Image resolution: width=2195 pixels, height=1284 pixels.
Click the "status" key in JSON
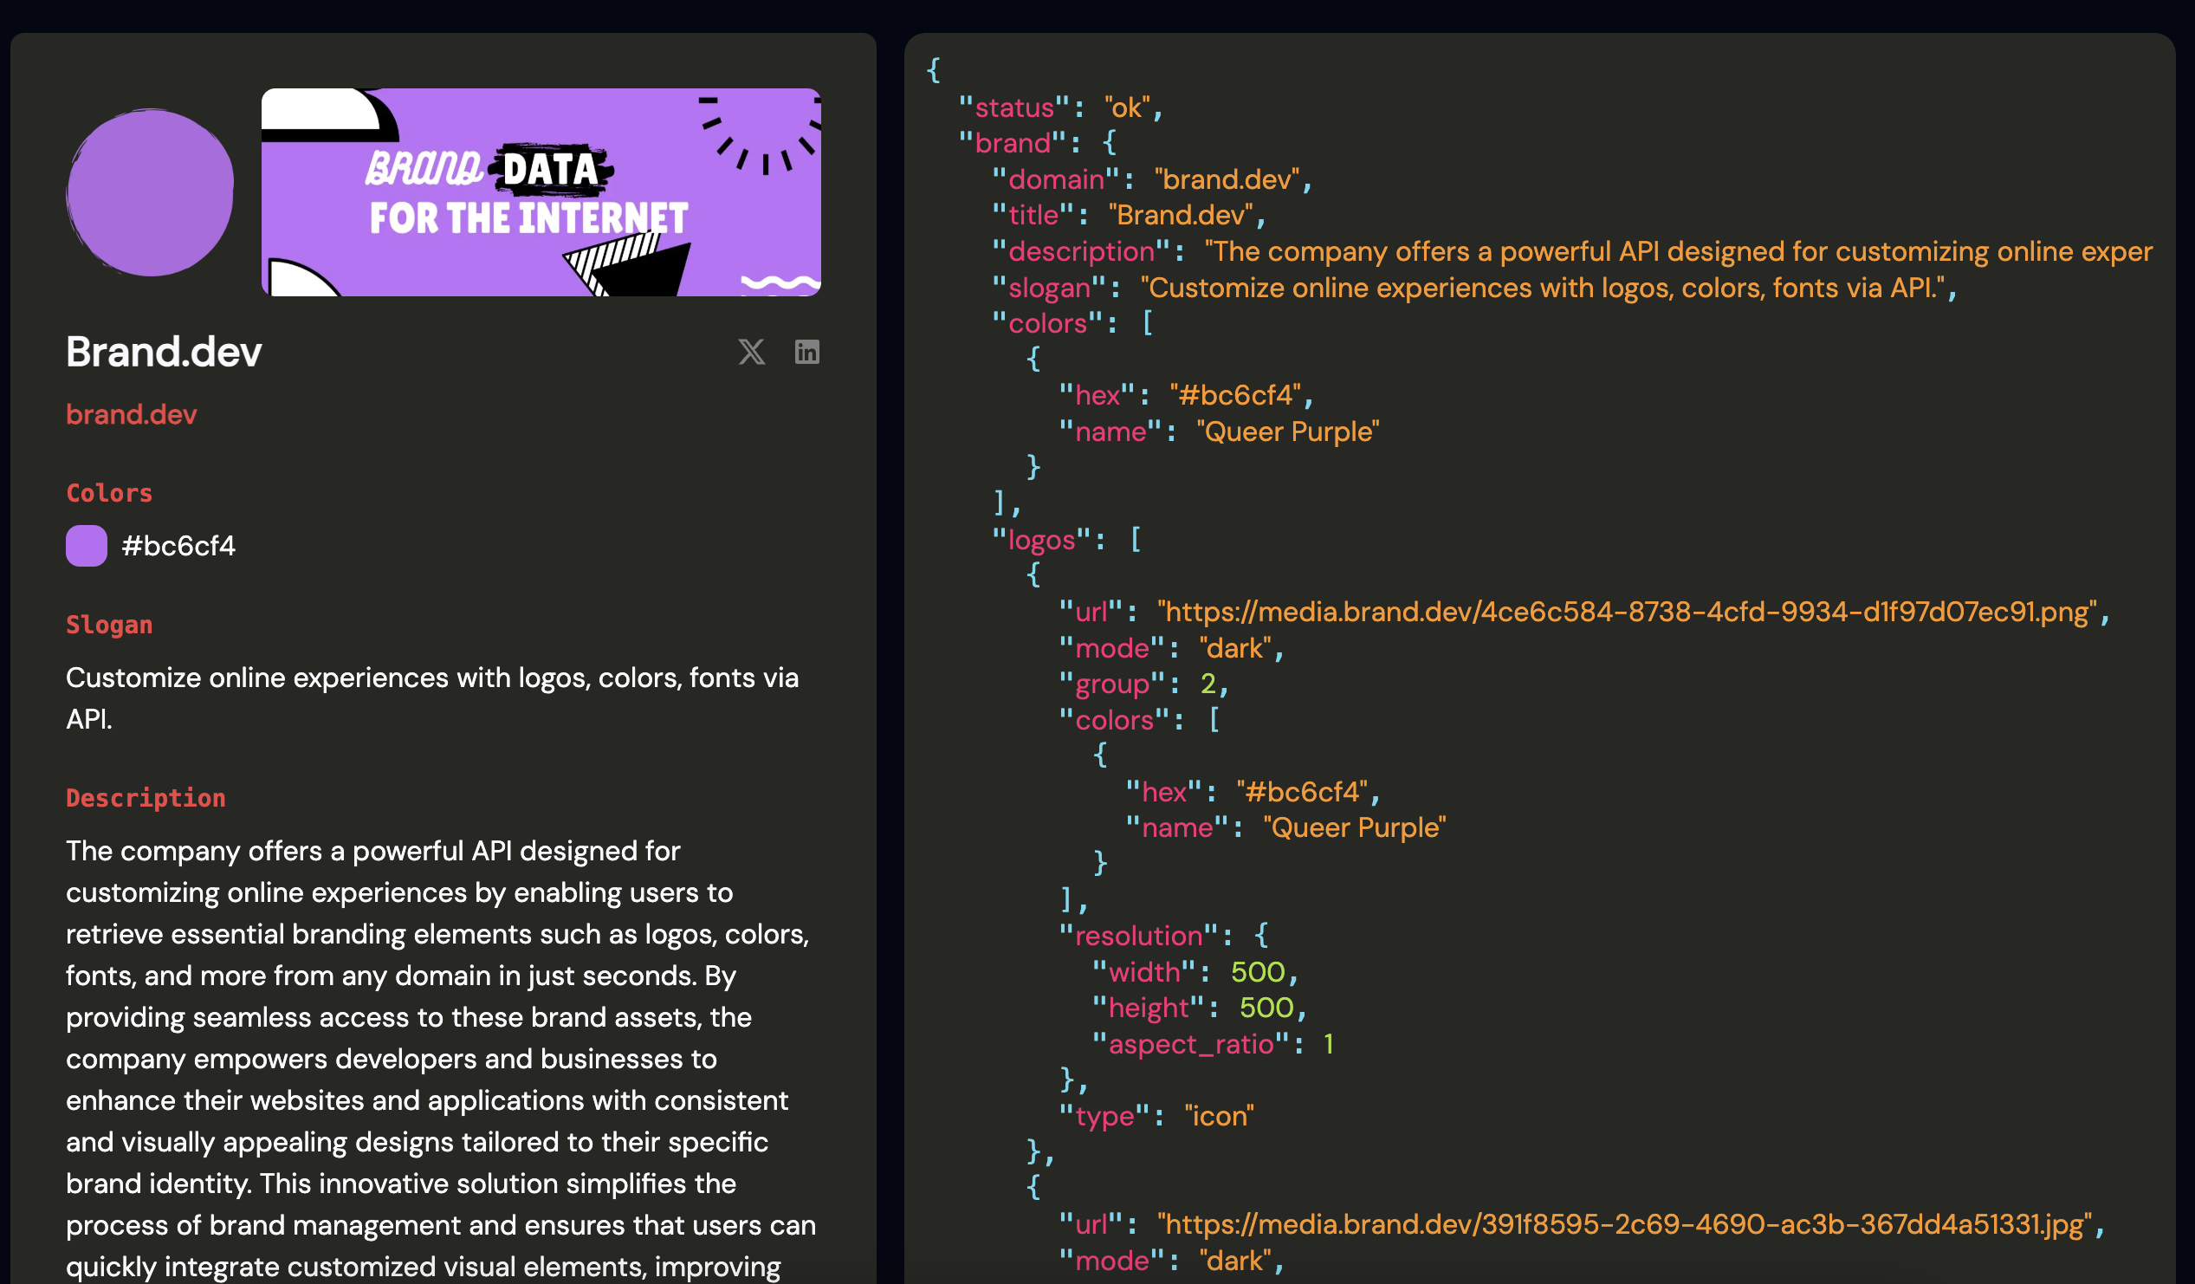pos(1013,107)
